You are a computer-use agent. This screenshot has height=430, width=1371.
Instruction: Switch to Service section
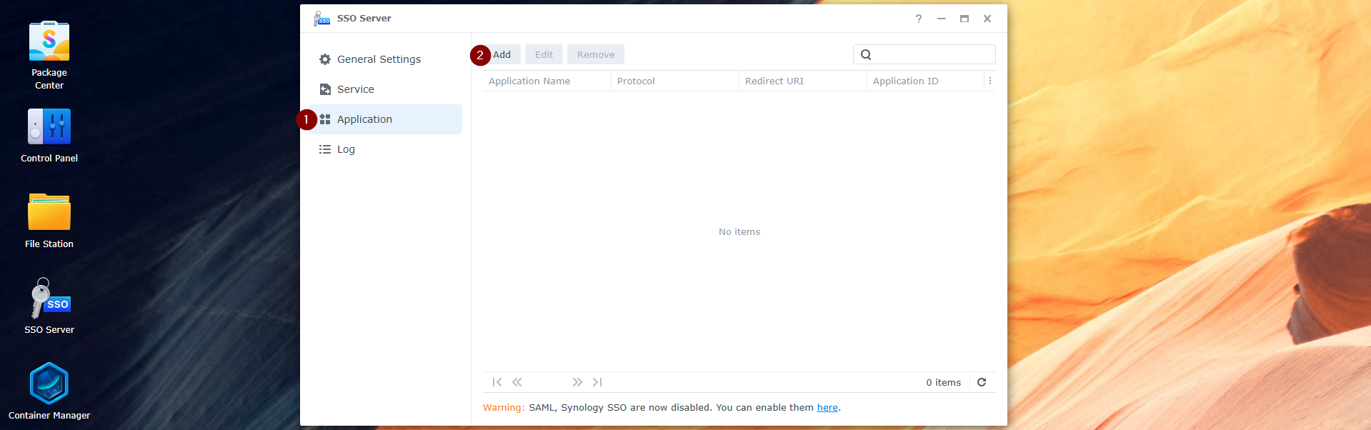pyautogui.click(x=355, y=89)
